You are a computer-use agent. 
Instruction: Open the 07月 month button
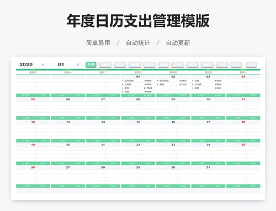point(178,64)
